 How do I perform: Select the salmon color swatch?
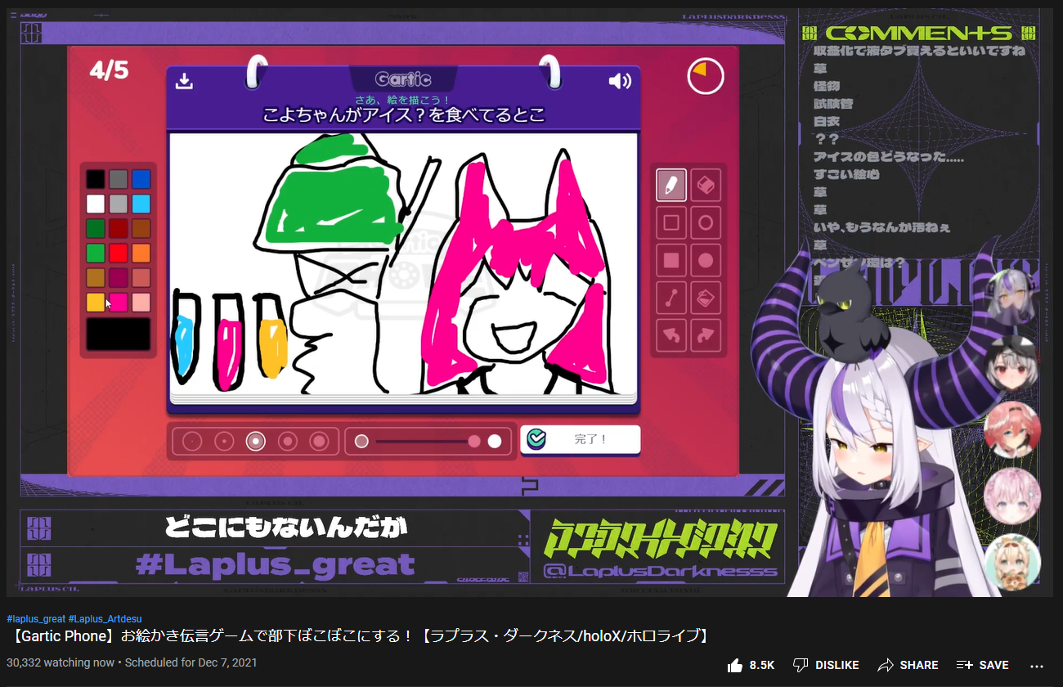tap(141, 277)
